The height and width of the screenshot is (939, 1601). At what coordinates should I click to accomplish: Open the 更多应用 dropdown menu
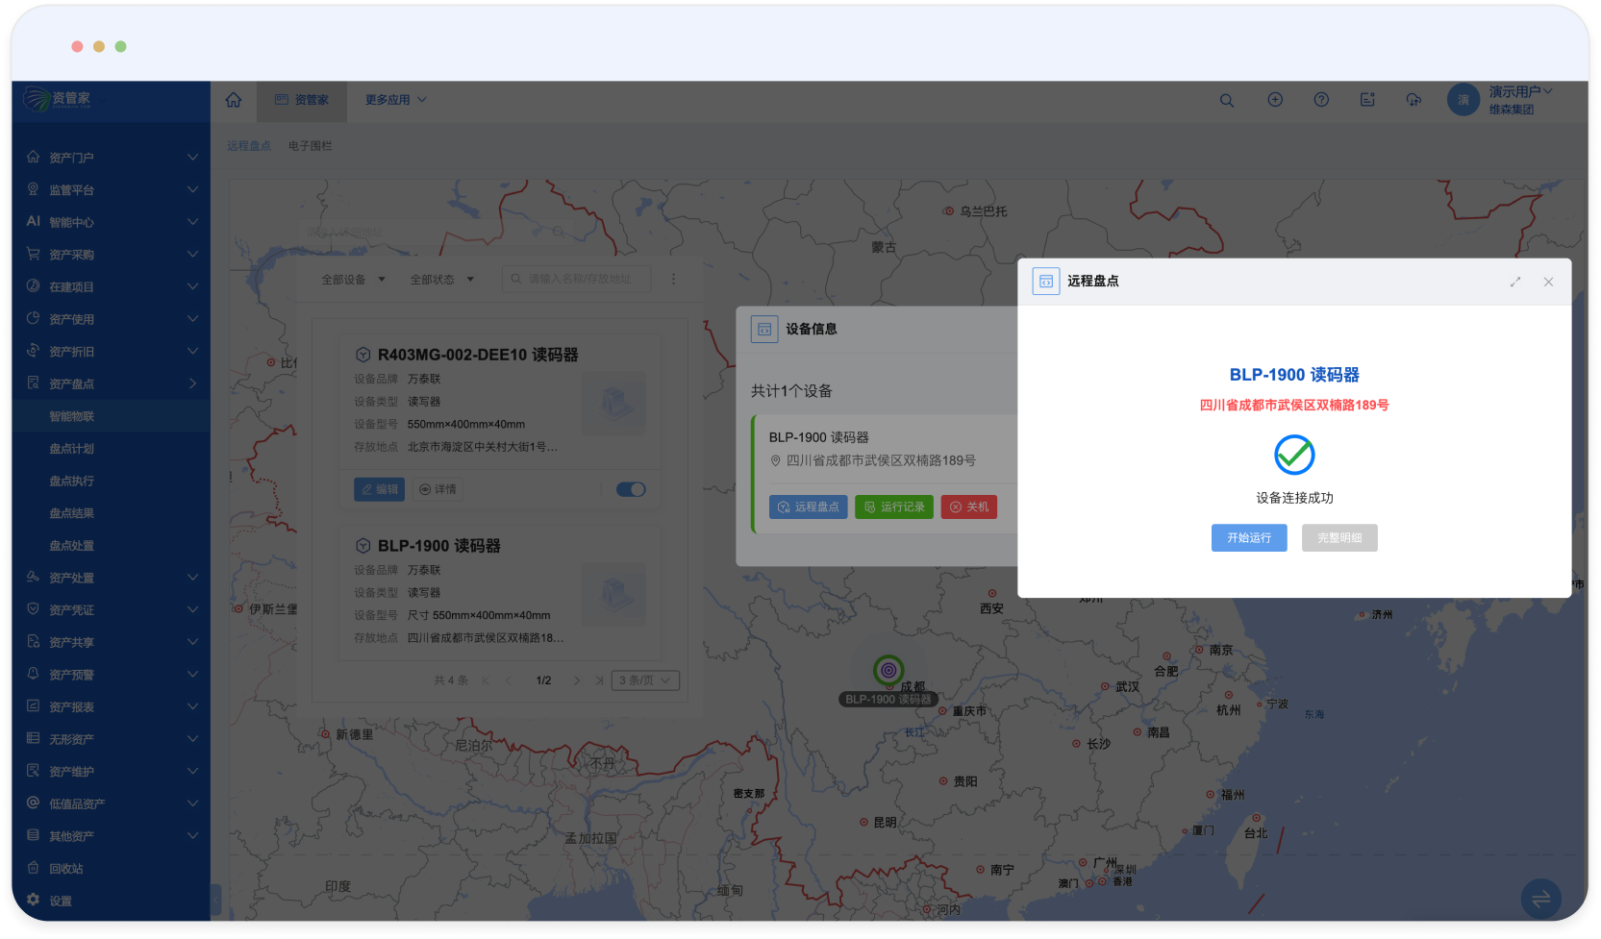[x=395, y=100]
